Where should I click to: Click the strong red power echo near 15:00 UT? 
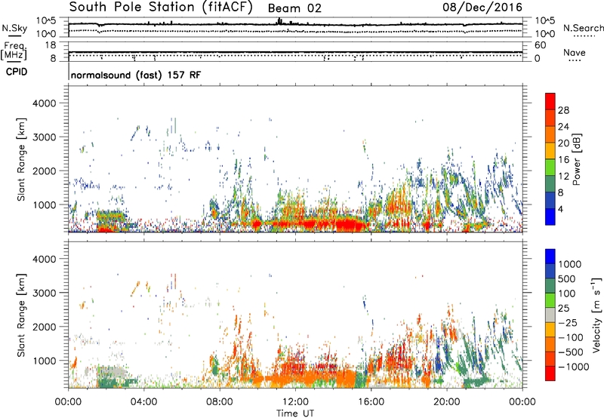(x=349, y=224)
